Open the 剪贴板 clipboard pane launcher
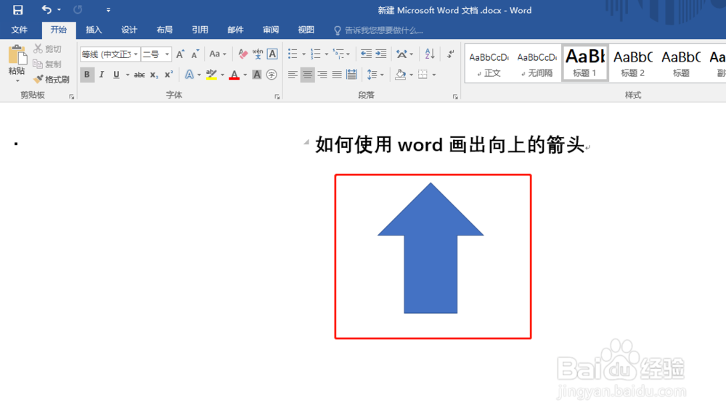Image resolution: width=726 pixels, height=416 pixels. pos(72,96)
